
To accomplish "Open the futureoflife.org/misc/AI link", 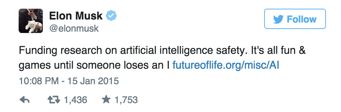I will (x=226, y=65).
